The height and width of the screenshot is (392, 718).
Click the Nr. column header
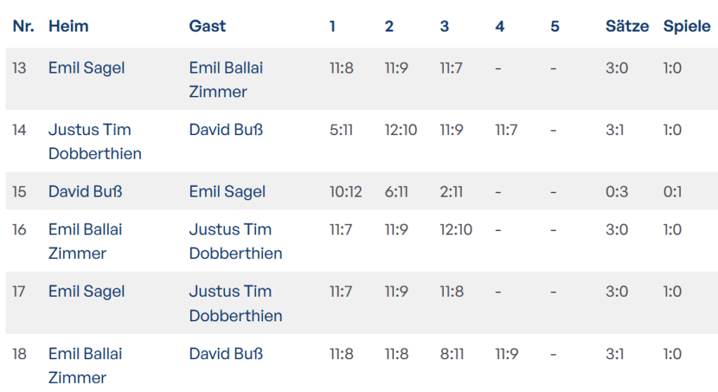click(x=23, y=27)
